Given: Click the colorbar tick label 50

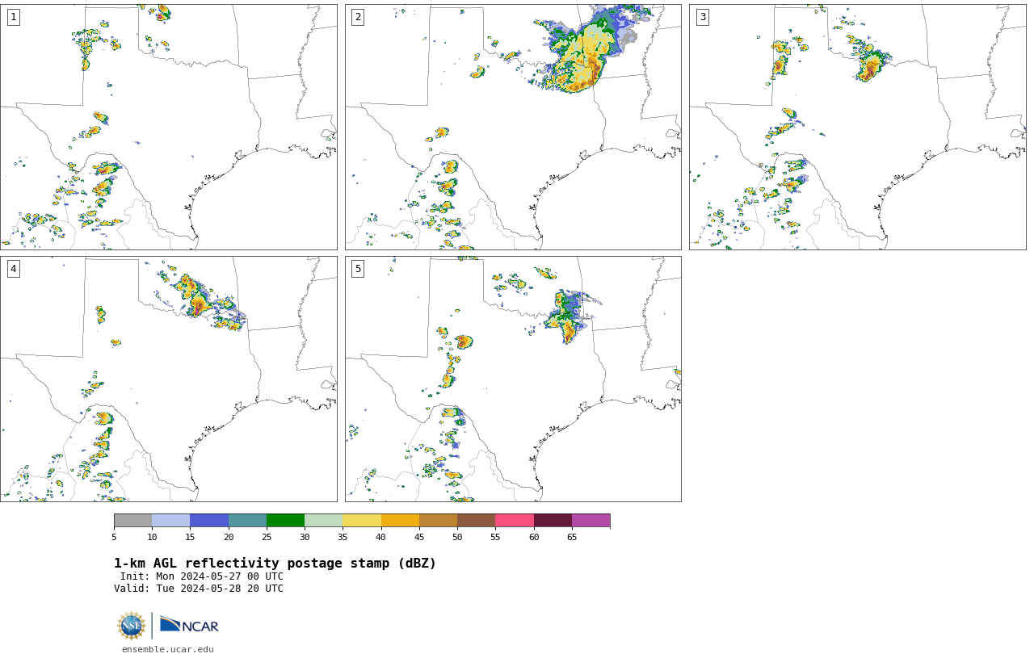Looking at the screenshot, I should pos(457,537).
